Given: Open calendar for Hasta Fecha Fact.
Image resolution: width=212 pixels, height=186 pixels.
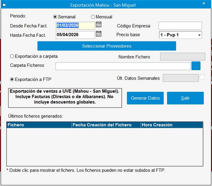Looking at the screenshot, I should (x=99, y=34).
